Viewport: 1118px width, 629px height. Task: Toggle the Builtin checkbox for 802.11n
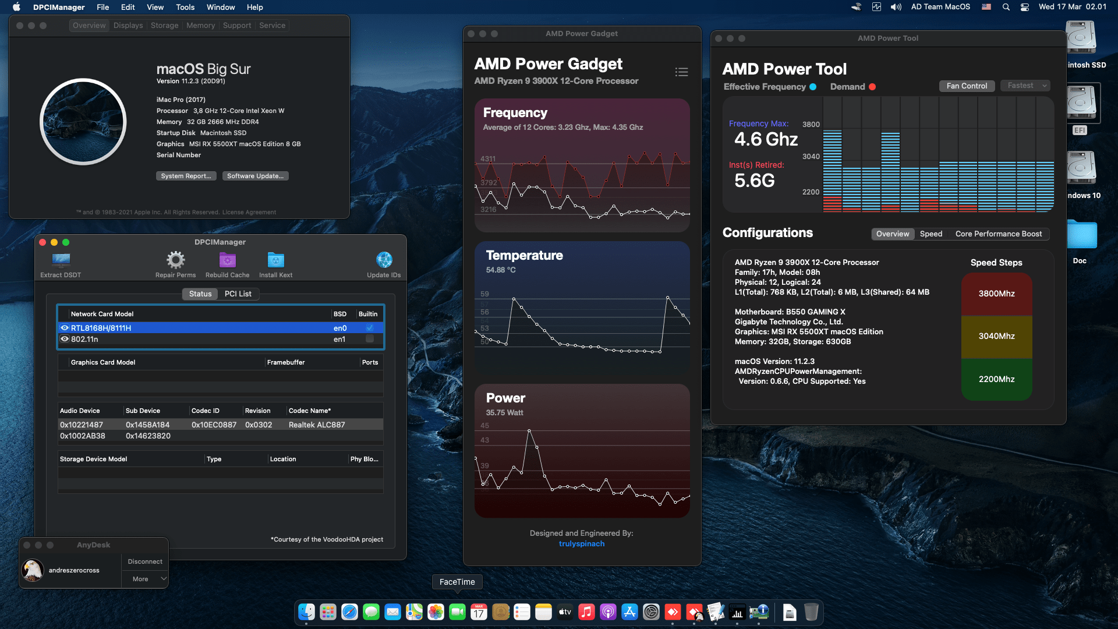click(369, 339)
